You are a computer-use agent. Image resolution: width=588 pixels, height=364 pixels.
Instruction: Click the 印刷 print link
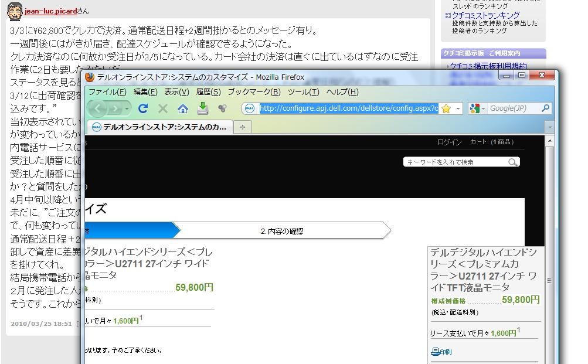pyautogui.click(x=446, y=352)
